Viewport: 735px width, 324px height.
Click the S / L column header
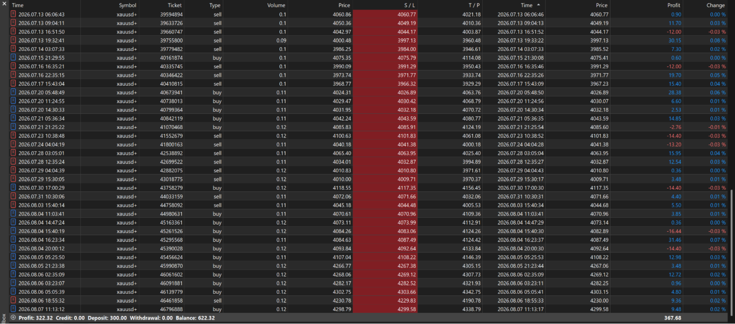[x=385, y=5]
